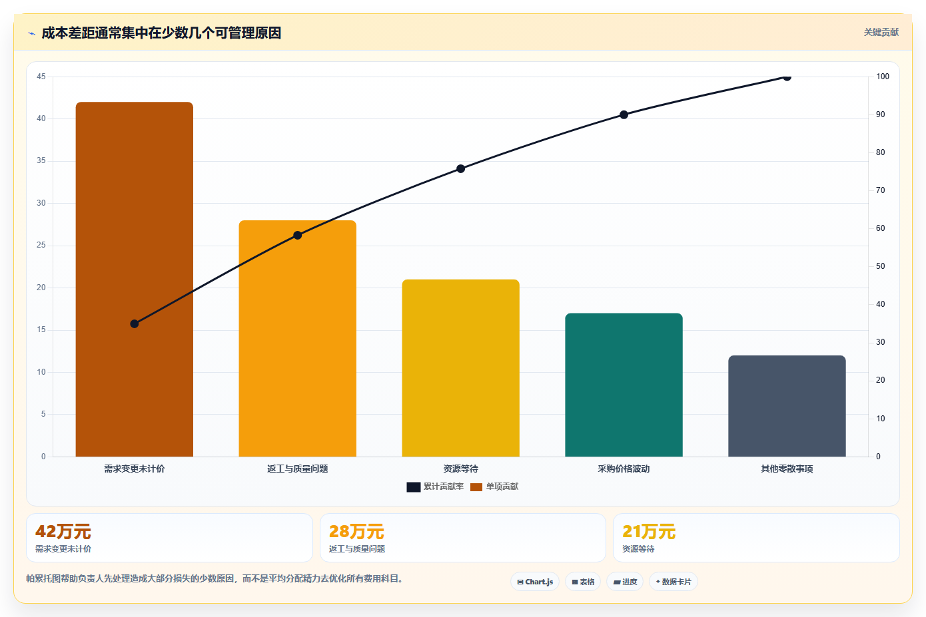The height and width of the screenshot is (617, 926).
Task: Toggle the 累计贡献率 legend swatch
Action: (x=413, y=487)
